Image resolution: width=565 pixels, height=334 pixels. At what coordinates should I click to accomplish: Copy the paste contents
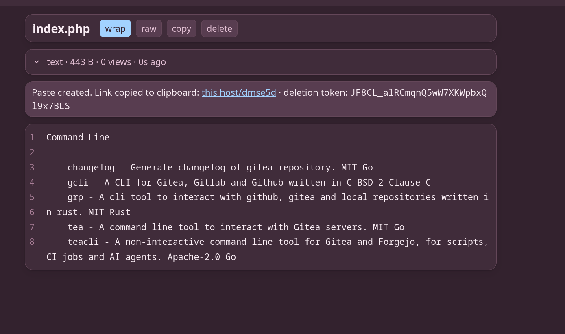(181, 28)
